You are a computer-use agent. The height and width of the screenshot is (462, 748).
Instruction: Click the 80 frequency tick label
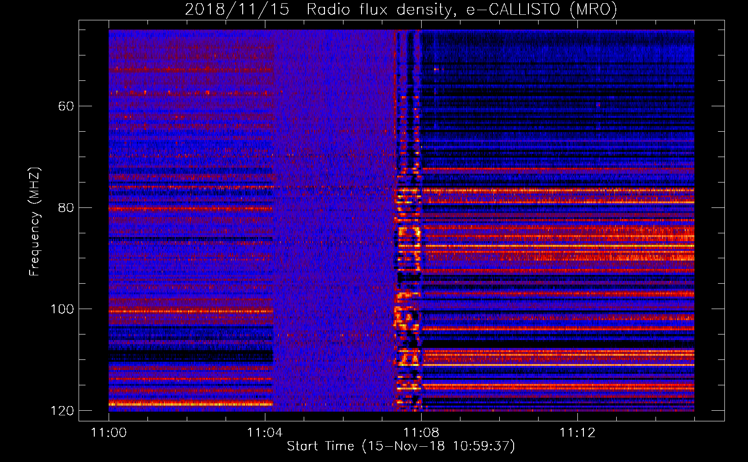click(66, 207)
